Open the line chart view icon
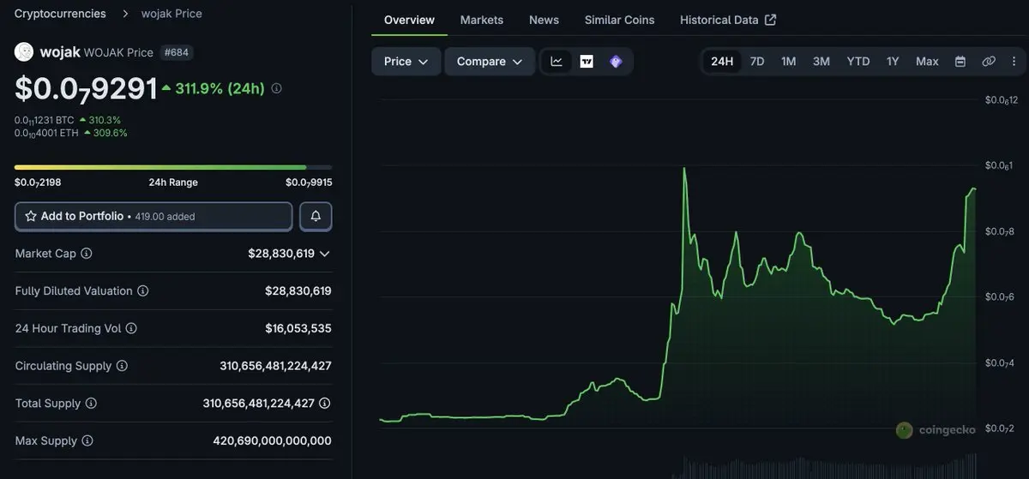Viewport: 1029px width, 479px height. coord(557,62)
